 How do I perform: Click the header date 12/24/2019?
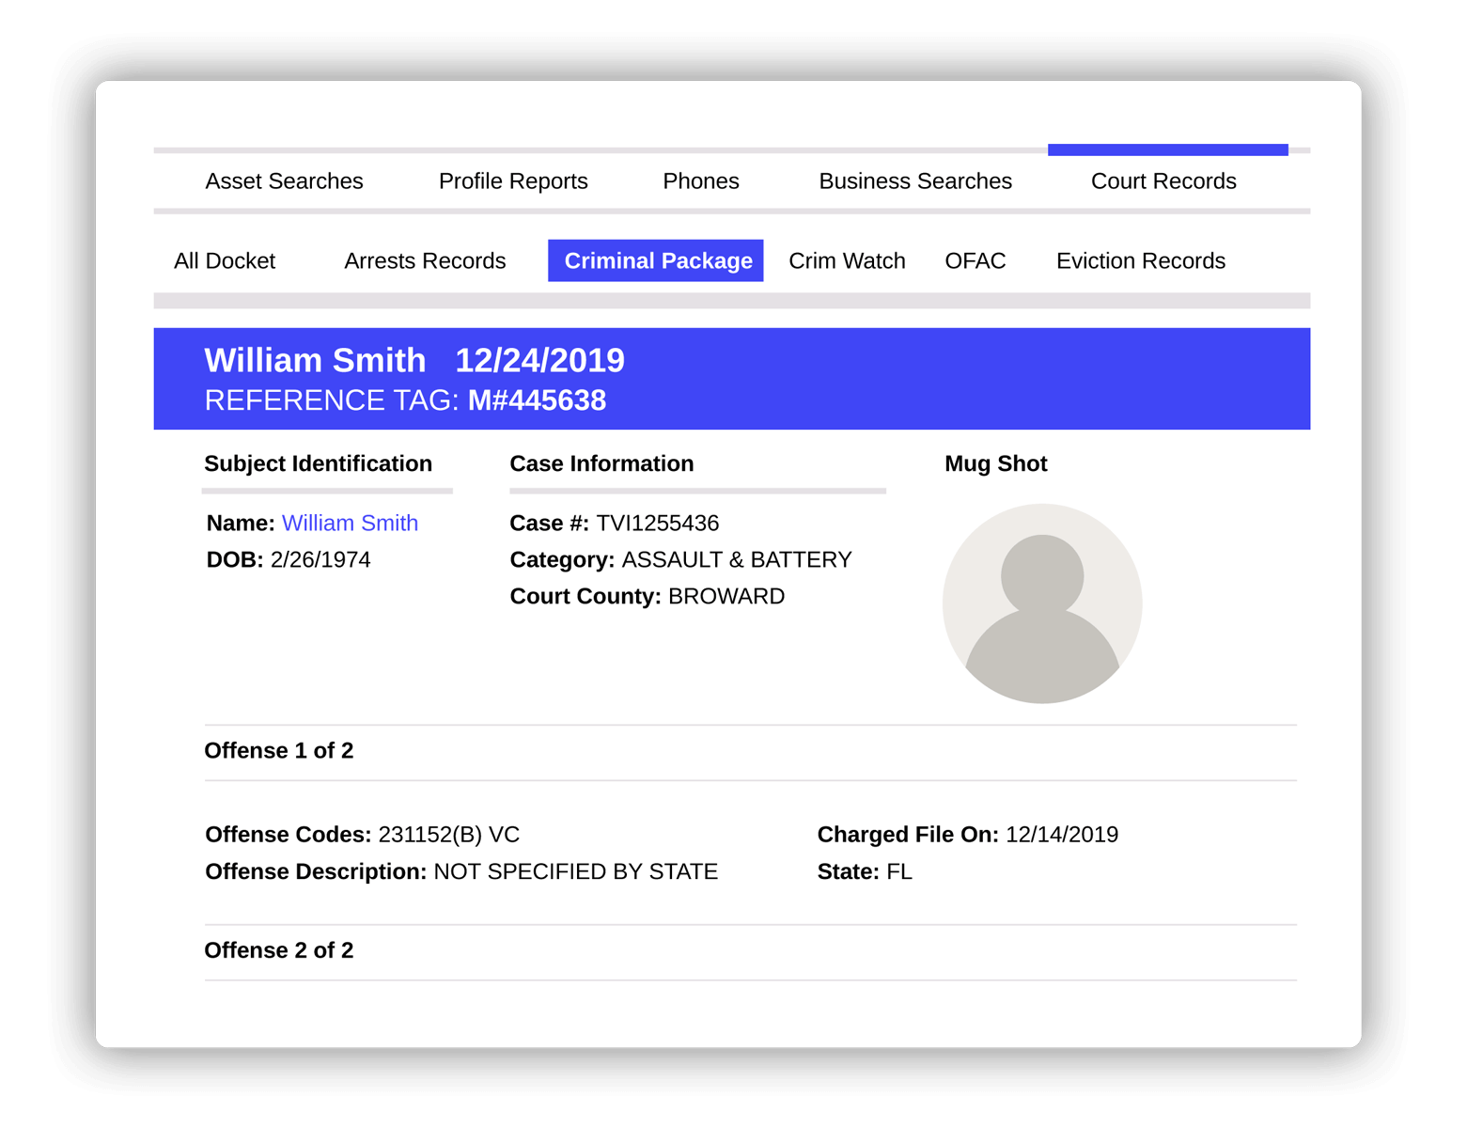(540, 360)
